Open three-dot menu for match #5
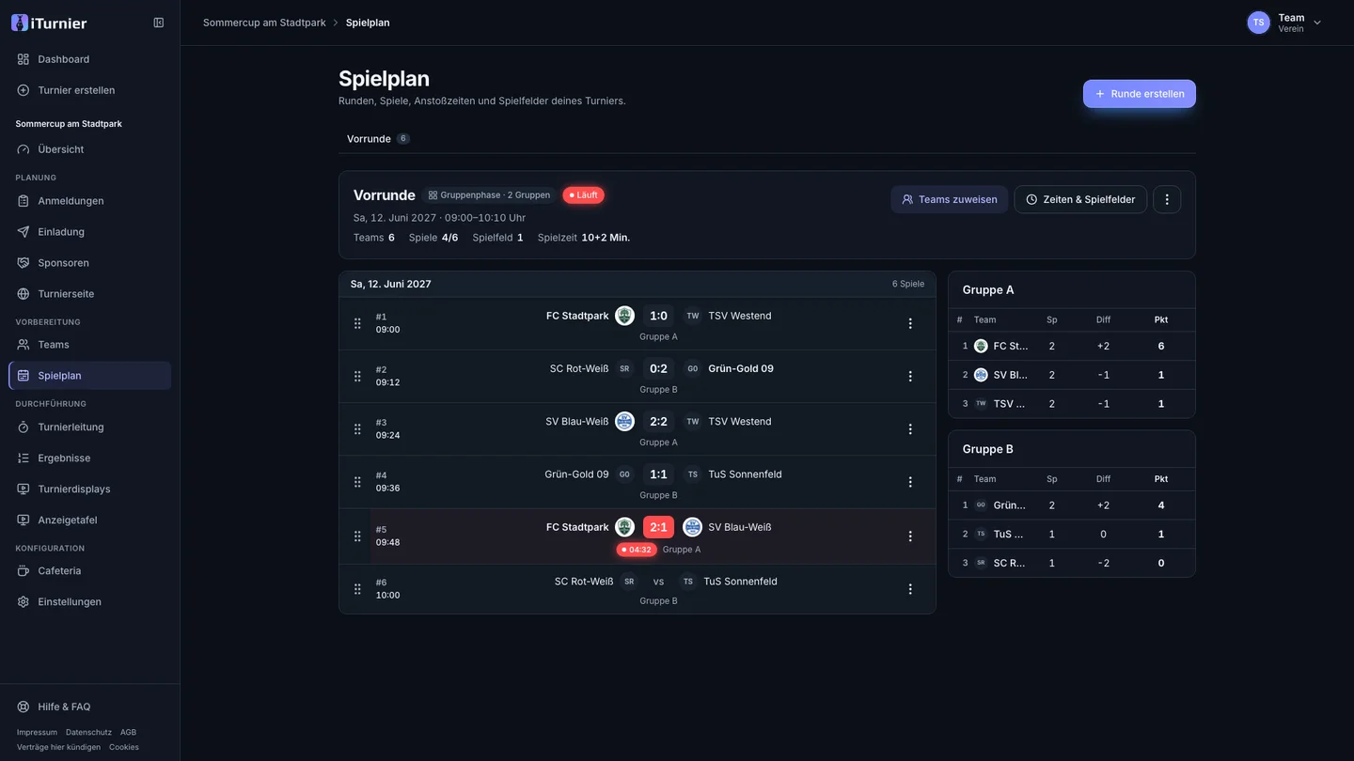This screenshot has width=1354, height=761. tap(910, 536)
